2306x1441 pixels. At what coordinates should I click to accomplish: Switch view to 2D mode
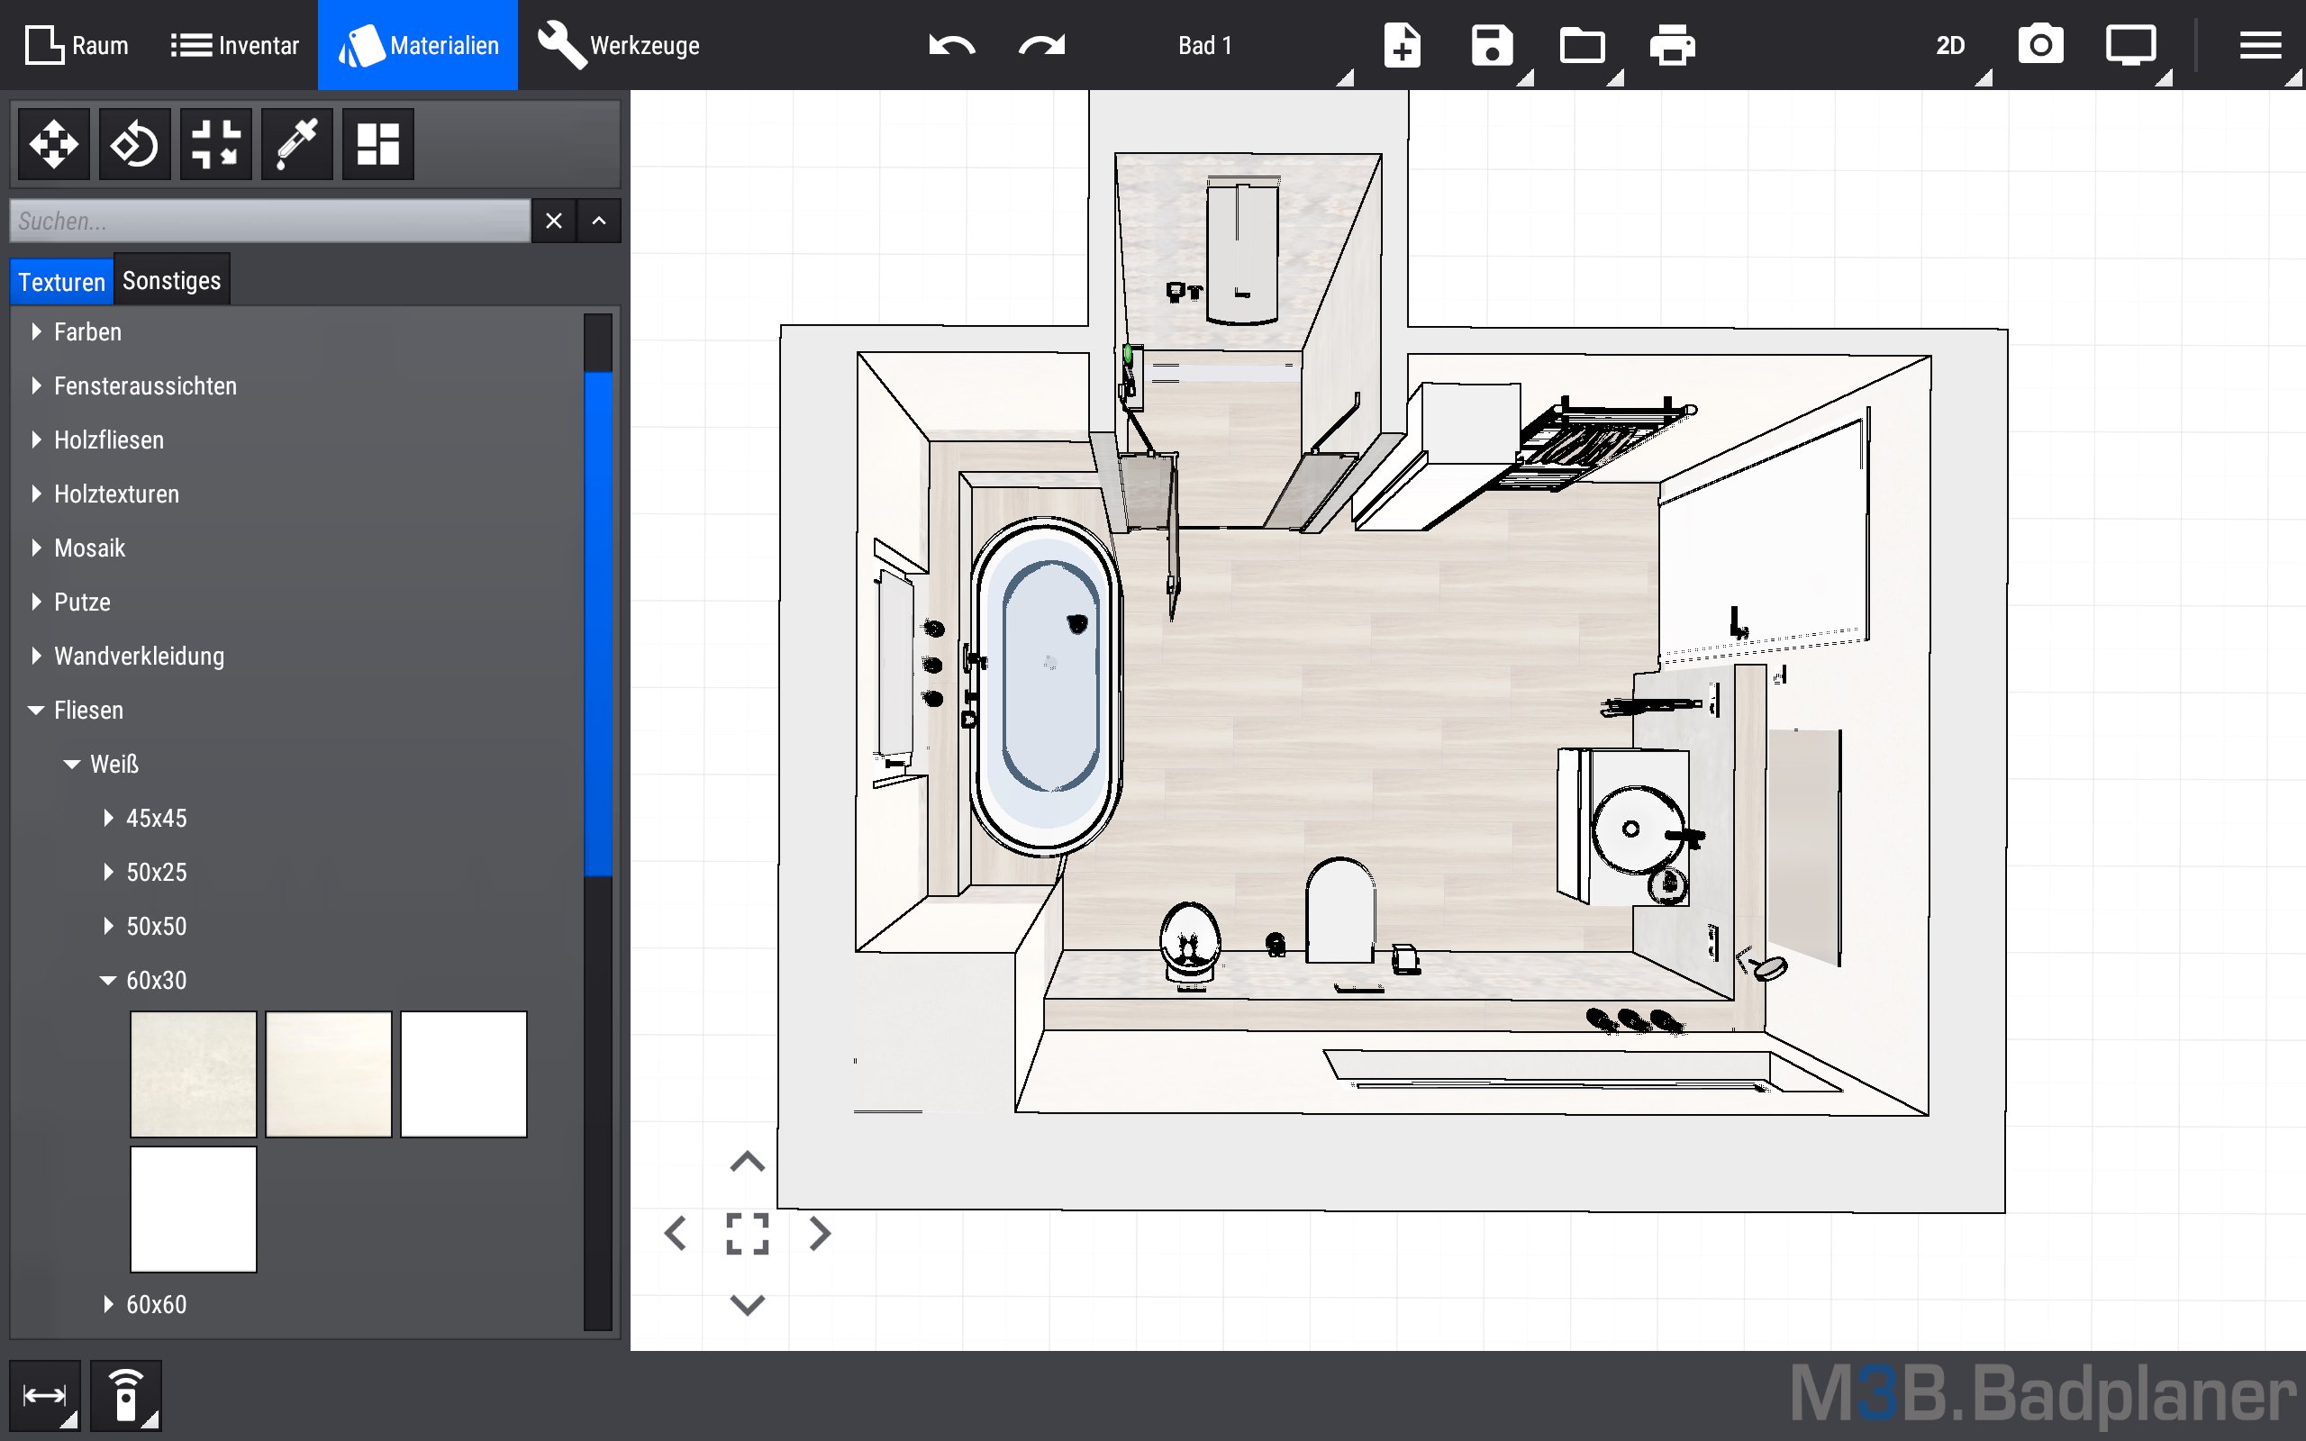pyautogui.click(x=1950, y=45)
